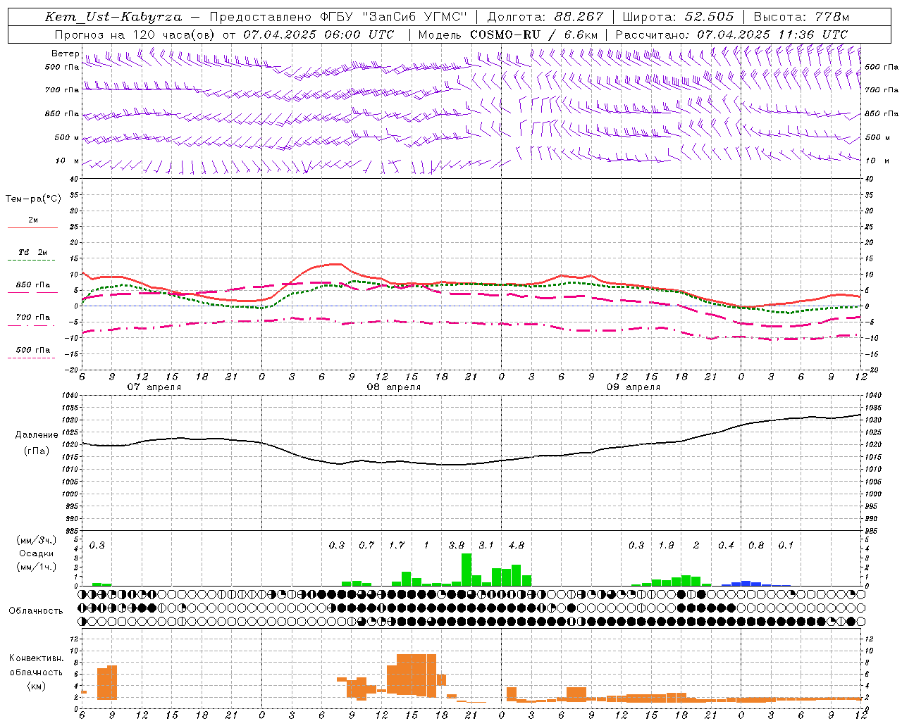Viewport: 902px width, 721px height.
Task: Click the Конвективн. convective cloud label
Action: point(37,658)
